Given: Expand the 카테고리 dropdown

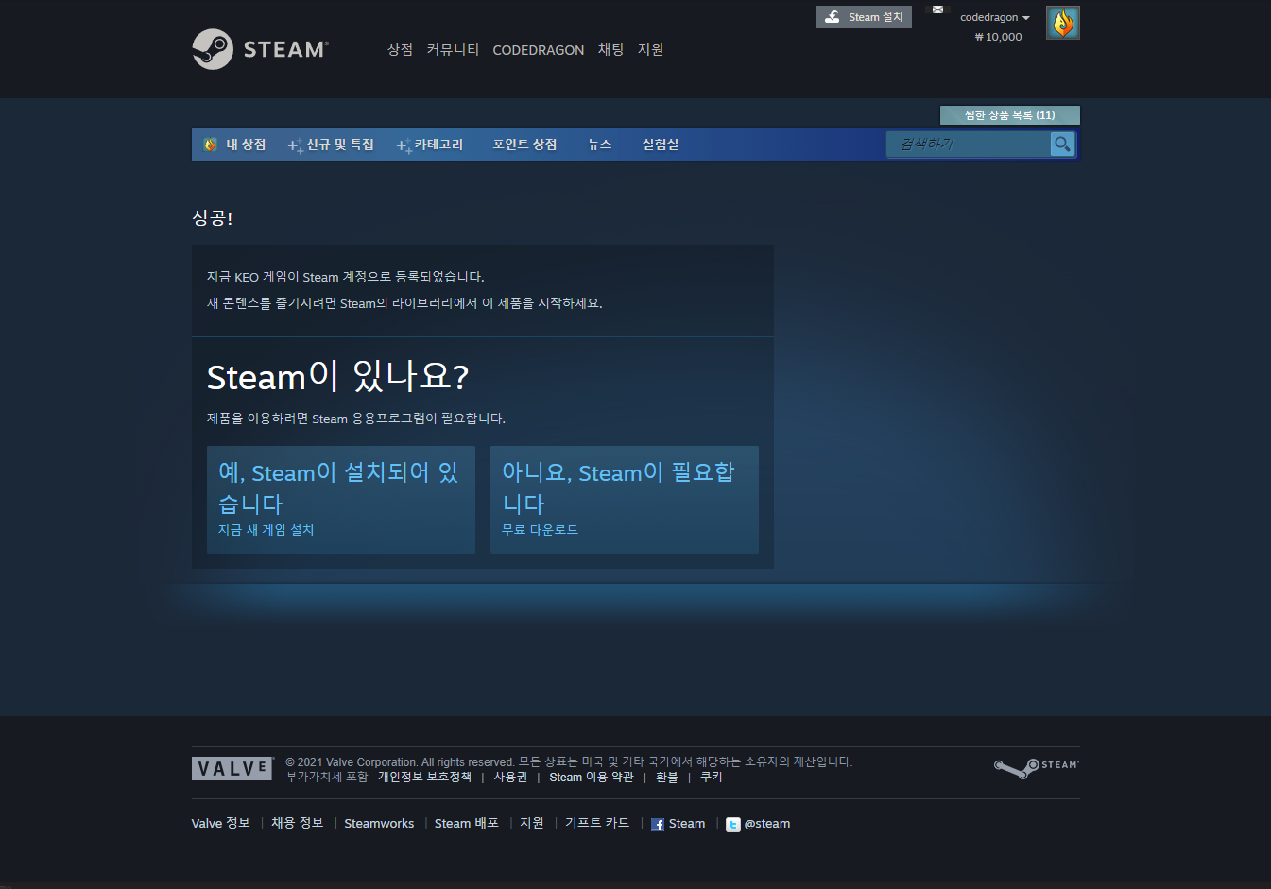Looking at the screenshot, I should 430,145.
